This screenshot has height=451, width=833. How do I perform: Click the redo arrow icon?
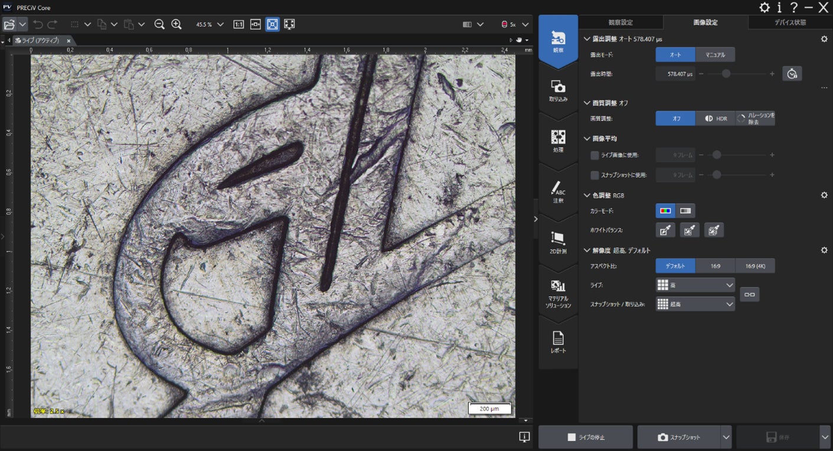[x=53, y=24]
